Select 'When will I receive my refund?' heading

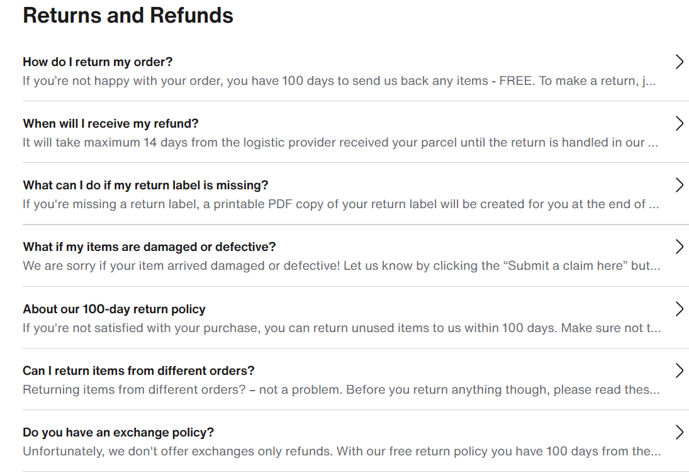click(111, 123)
